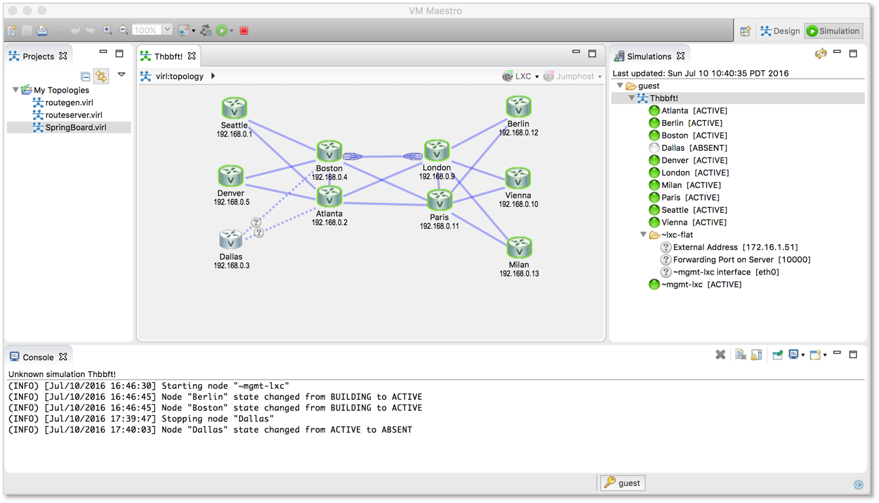
Task: Collapse the My Topologies folder
Action: (16, 90)
